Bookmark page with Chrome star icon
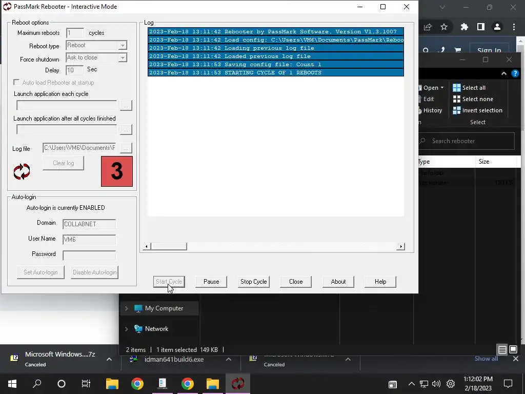Viewport: 525px width, 394px height. click(444, 27)
